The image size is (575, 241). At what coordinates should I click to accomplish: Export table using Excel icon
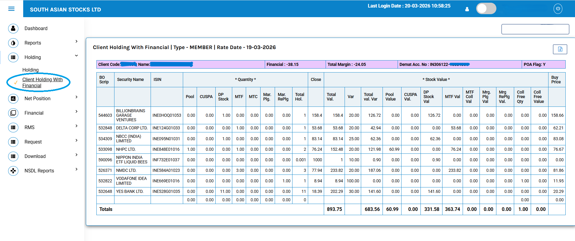tap(560, 49)
